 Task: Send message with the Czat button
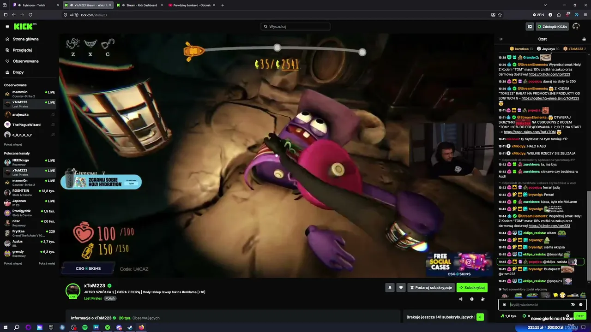point(580,316)
